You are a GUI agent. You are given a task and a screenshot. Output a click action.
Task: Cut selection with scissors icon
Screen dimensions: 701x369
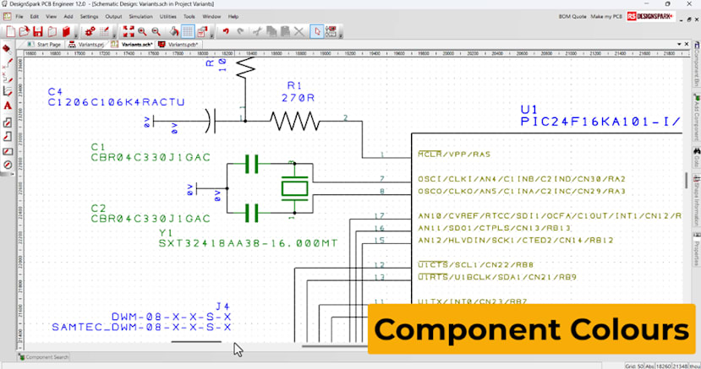257,31
